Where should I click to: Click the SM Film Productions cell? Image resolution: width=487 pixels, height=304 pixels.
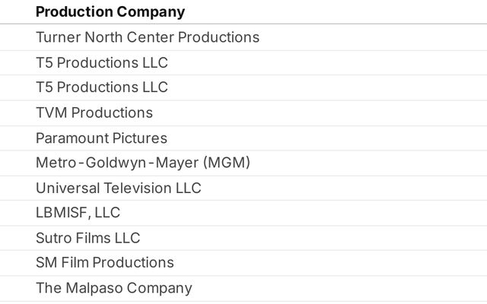point(104,263)
